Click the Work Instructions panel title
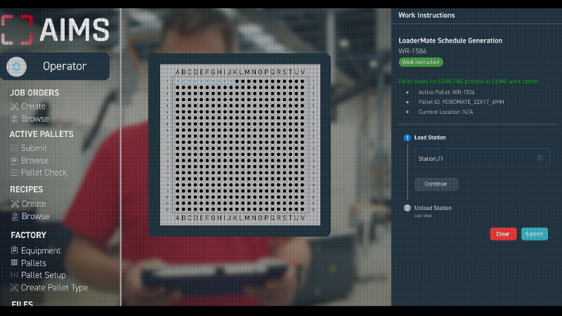Viewport: 562px width, 316px height. click(426, 15)
